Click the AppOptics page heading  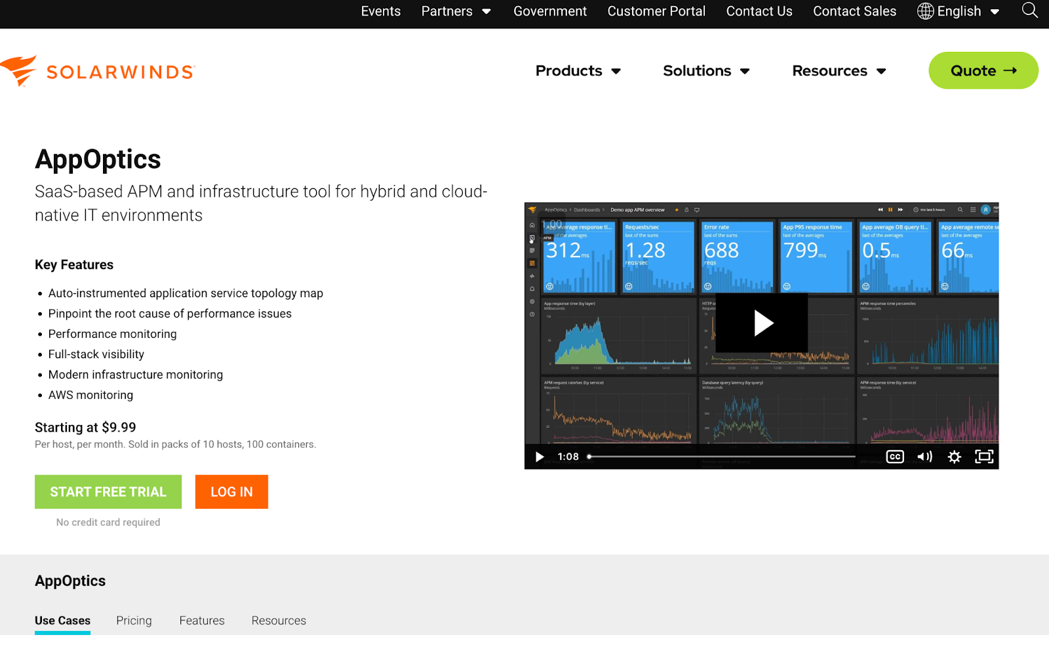point(98,159)
